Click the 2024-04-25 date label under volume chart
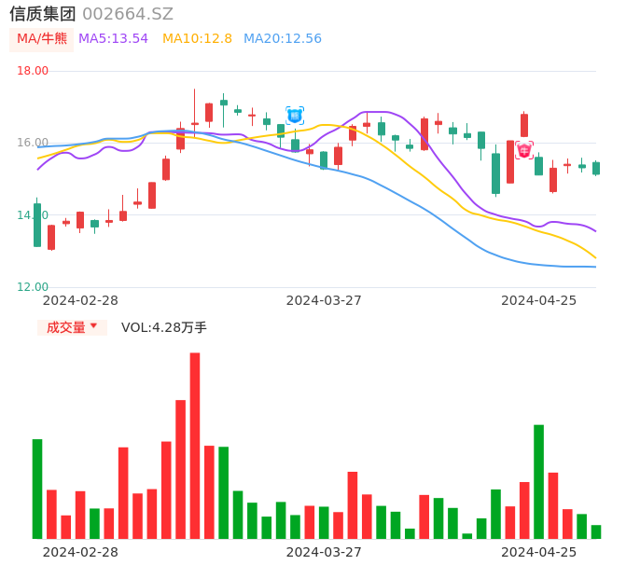640x565 pixels. coord(538,552)
